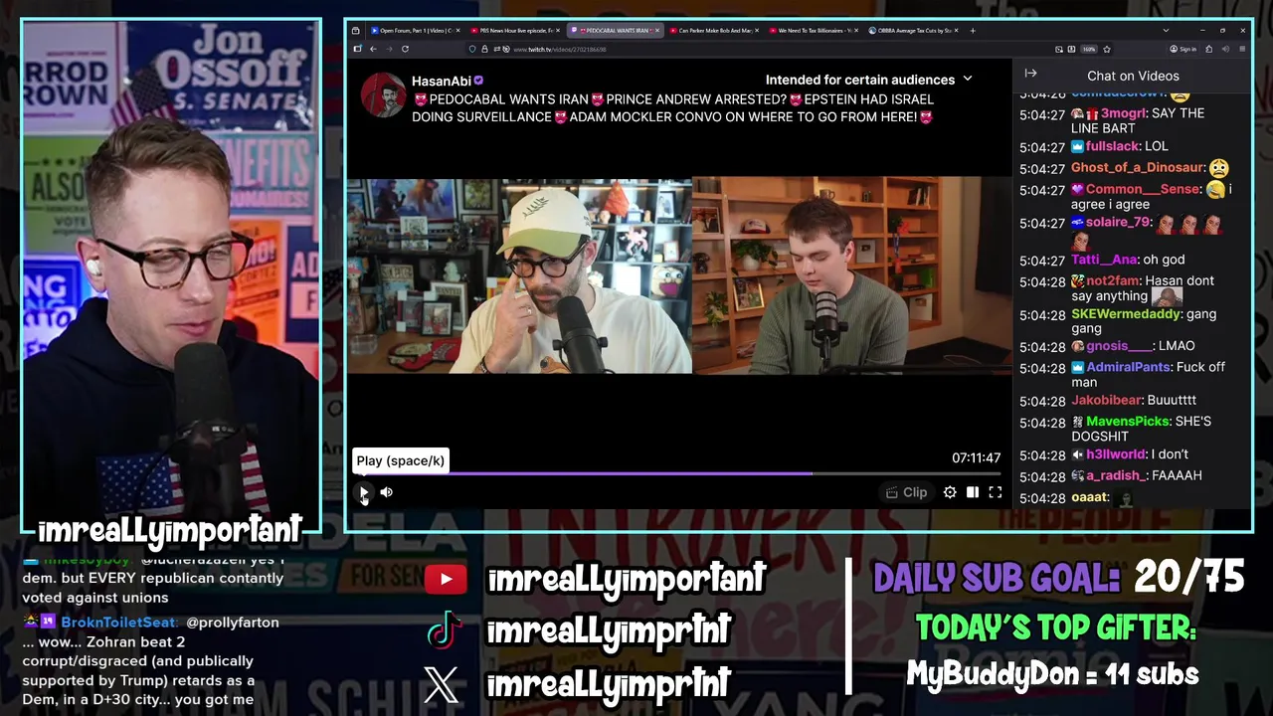Open the browser hamburger menu

[1243, 49]
